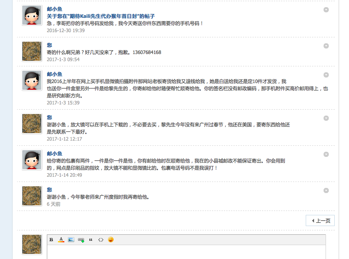
Task: Click the insert code icon
Action: pos(101,240)
